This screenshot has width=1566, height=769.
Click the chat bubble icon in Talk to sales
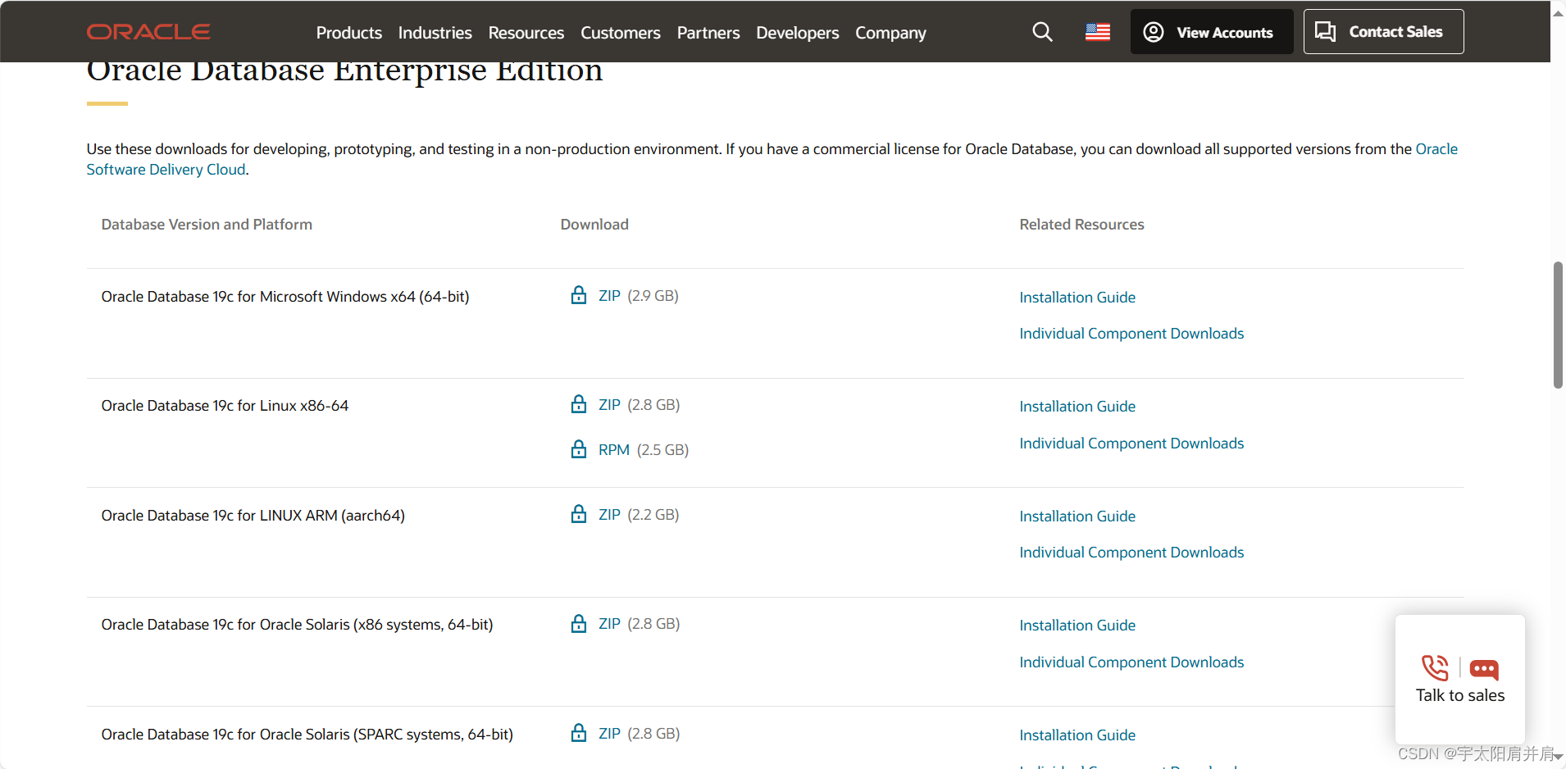pyautogui.click(x=1484, y=670)
